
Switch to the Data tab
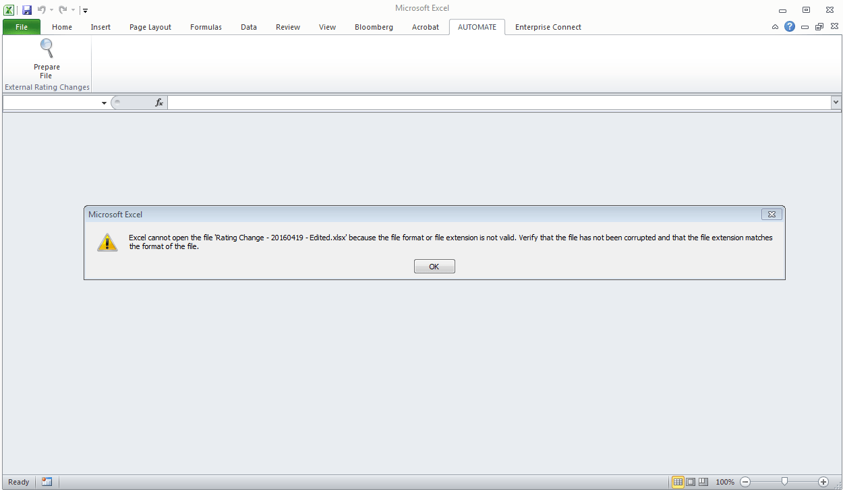[249, 27]
